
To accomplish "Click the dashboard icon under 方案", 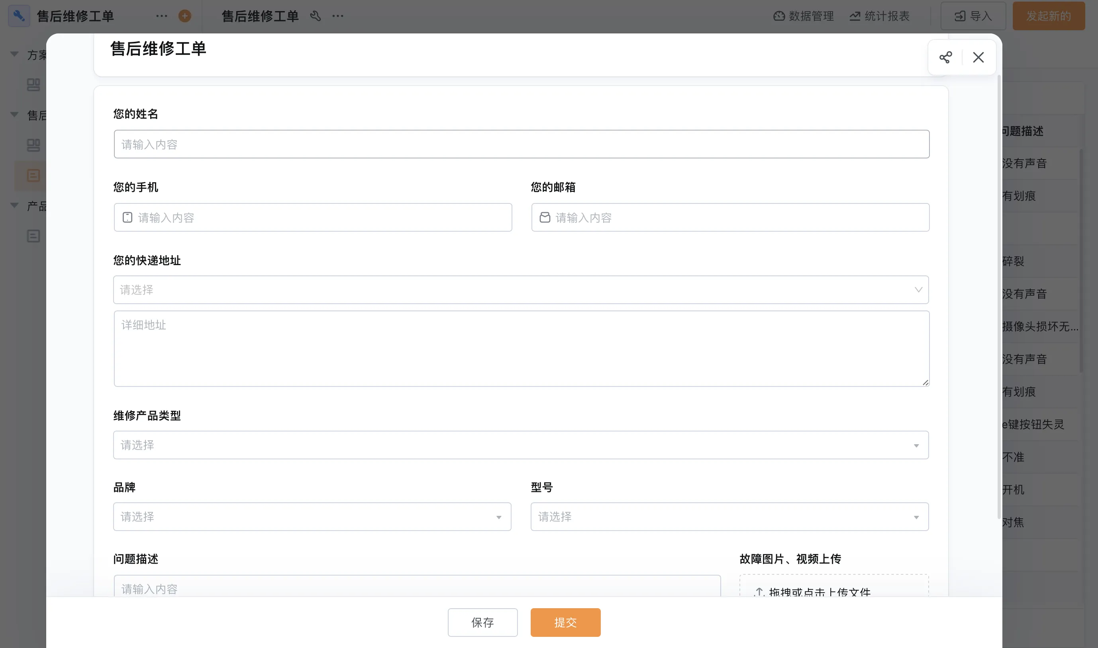I will pyautogui.click(x=33, y=85).
